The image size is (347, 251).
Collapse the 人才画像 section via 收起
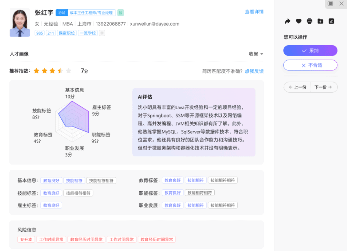pos(256,54)
